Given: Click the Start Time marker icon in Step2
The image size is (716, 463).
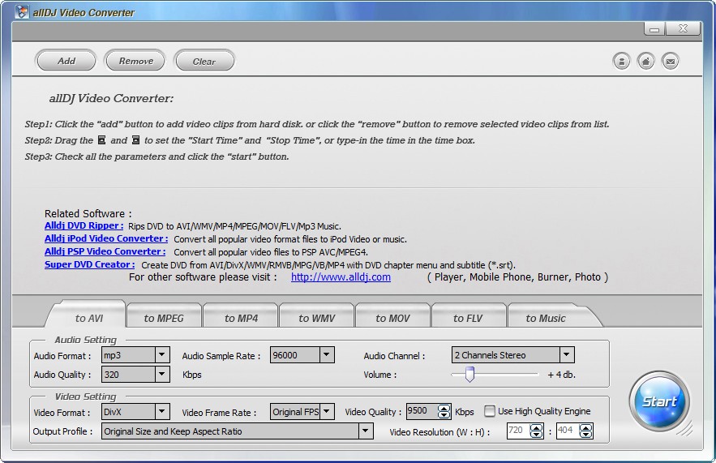Looking at the screenshot, I should pyautogui.click(x=102, y=140).
